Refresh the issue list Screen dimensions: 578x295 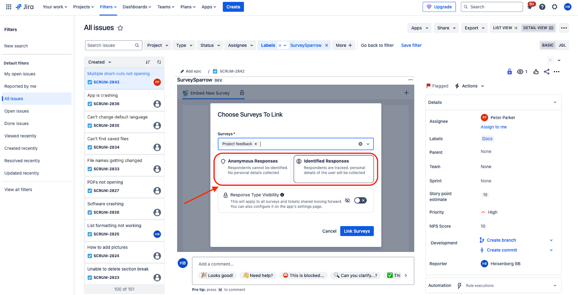[x=159, y=62]
